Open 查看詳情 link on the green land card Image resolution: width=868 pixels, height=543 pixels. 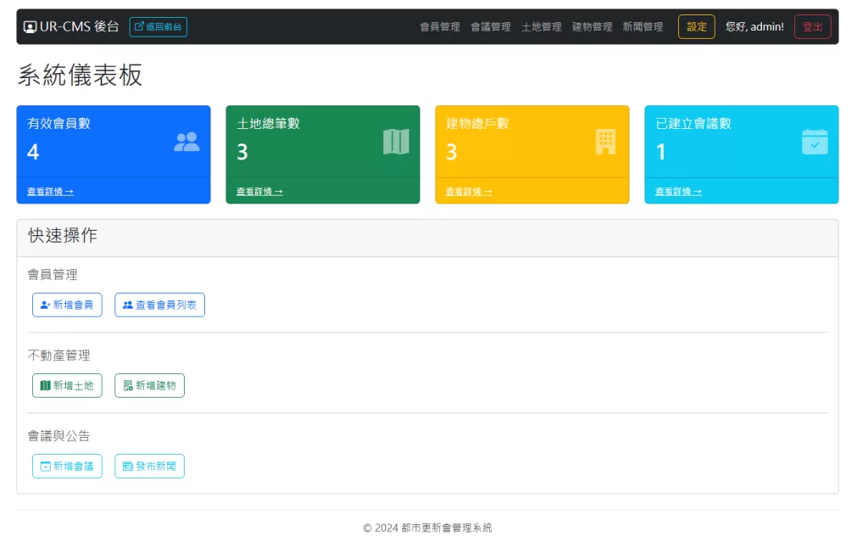[259, 192]
